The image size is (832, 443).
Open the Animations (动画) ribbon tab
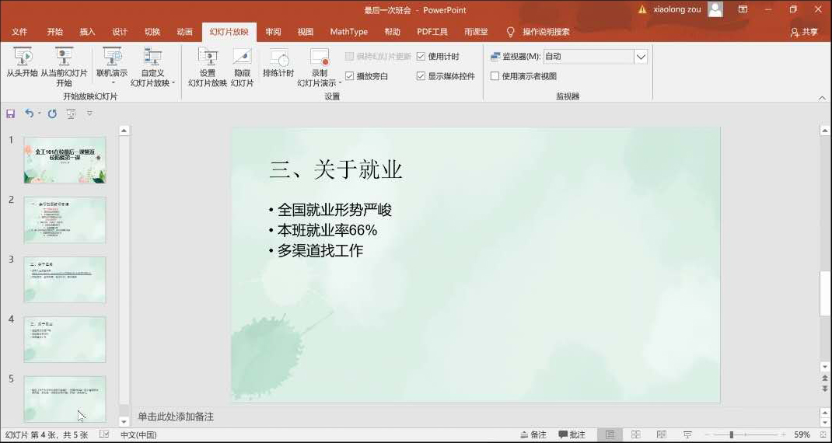184,32
